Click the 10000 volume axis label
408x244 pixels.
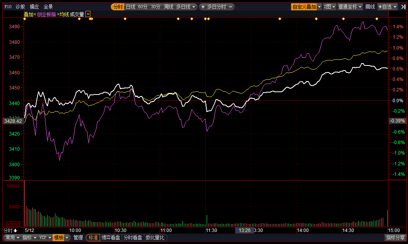pos(13,186)
